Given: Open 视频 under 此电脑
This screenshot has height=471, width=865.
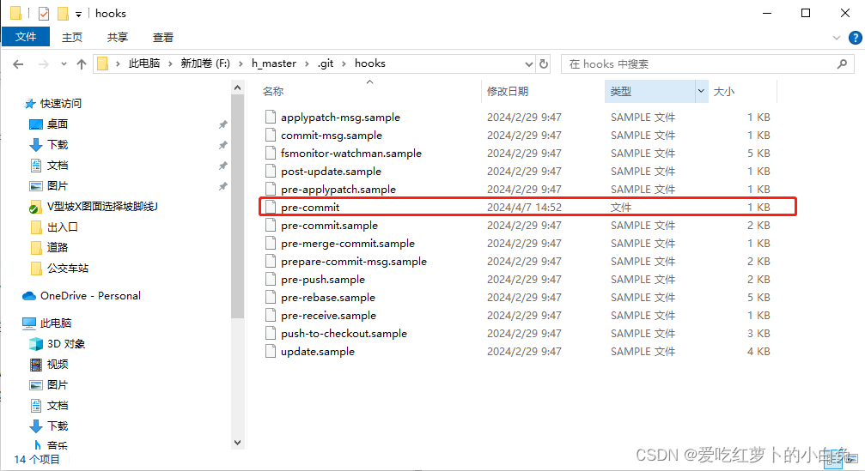Looking at the screenshot, I should pos(58,364).
